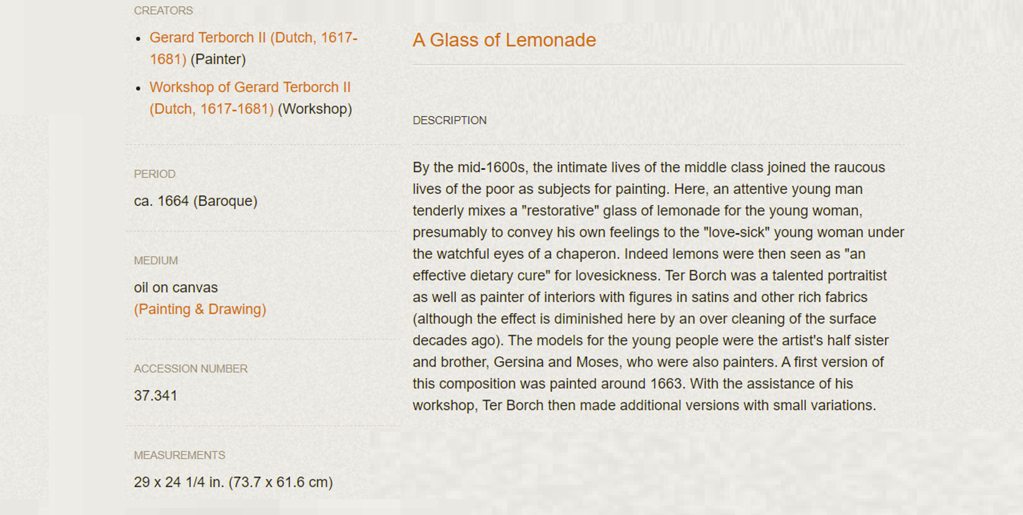Click the PERIOD section label
The height and width of the screenshot is (515, 1023).
[x=155, y=174]
